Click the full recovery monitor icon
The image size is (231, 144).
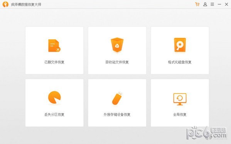180,99
